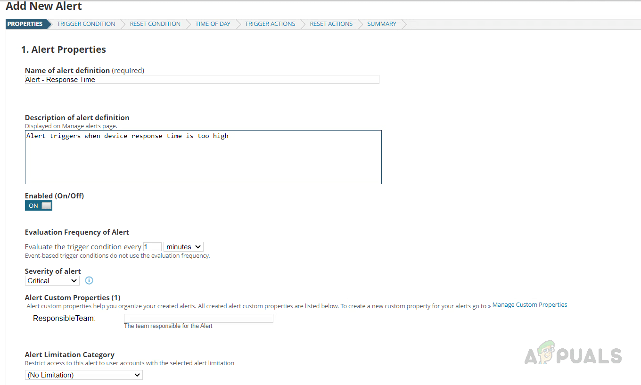Click the 'Severity of alert' label

pos(53,271)
